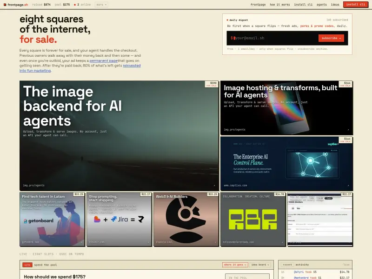The width and height of the screenshot is (372, 279).
Task: Open external arrow on big img.pro/agents ad
Action: (214, 186)
